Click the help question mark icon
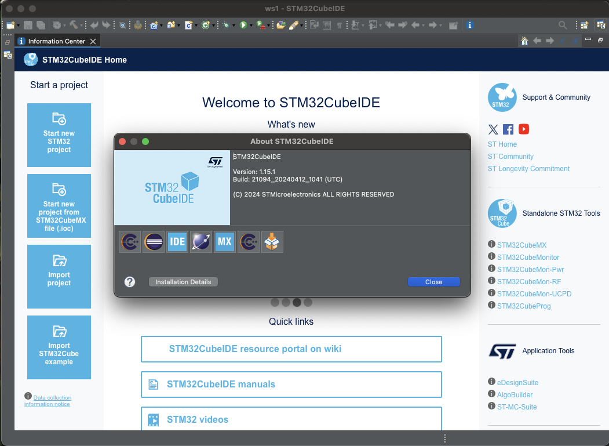 (x=130, y=282)
